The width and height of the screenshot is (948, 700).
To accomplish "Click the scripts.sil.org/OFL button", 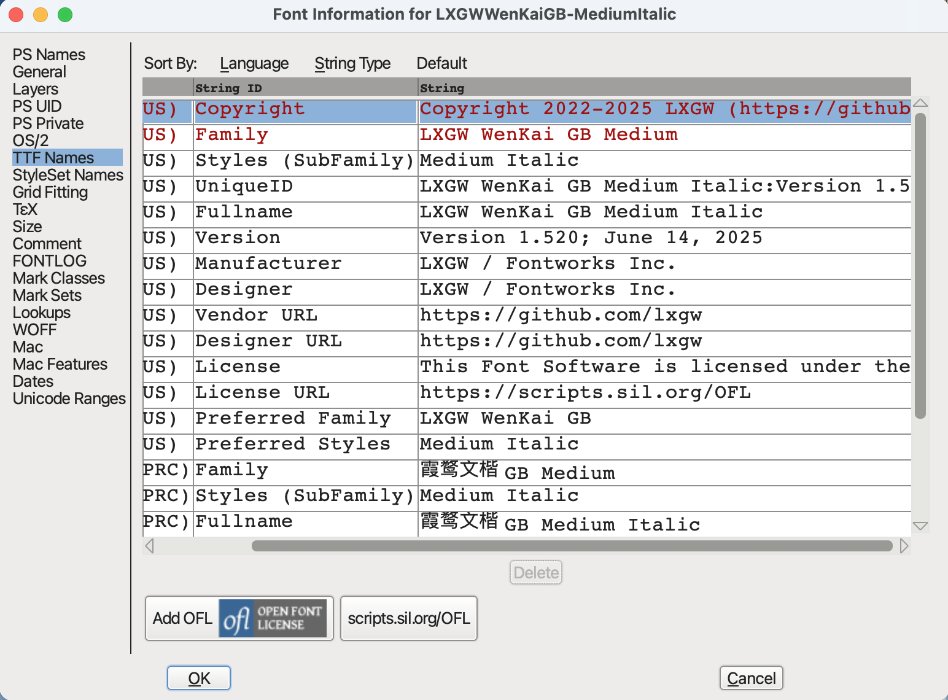I will [408, 618].
